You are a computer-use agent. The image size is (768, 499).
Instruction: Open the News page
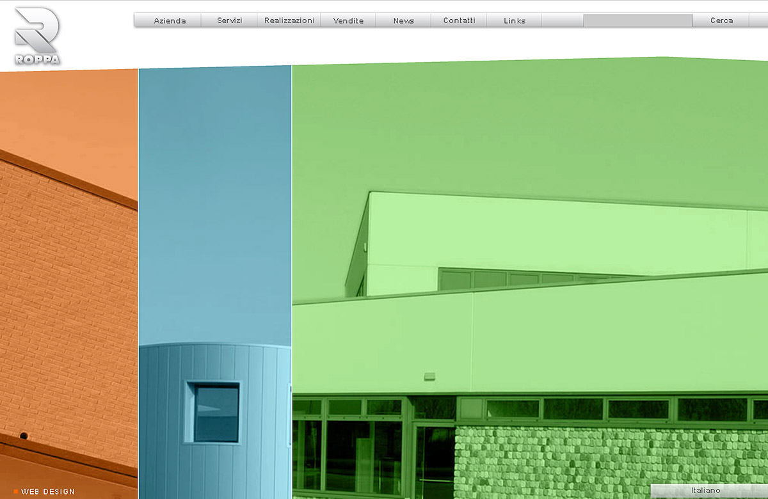click(404, 20)
